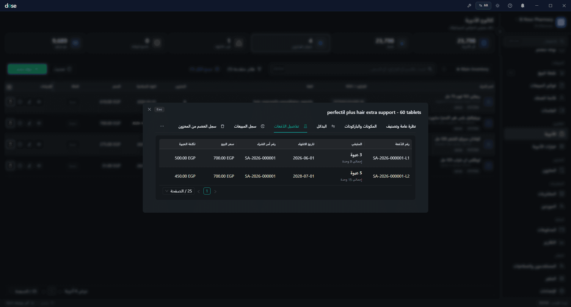This screenshot has height=307, width=571.
Task: Click إجمالي 9 وحدة subtotal text
Action: click(352, 162)
